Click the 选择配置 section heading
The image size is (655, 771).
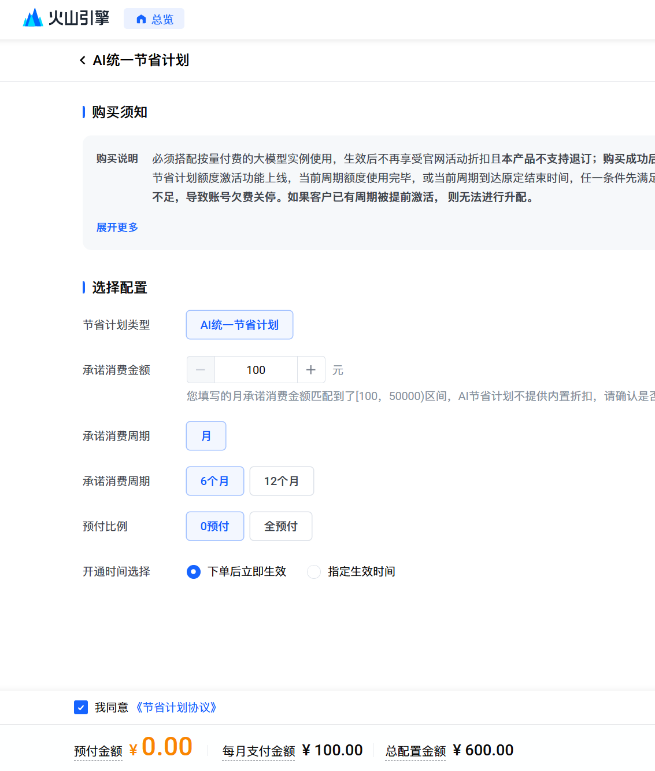[120, 288]
